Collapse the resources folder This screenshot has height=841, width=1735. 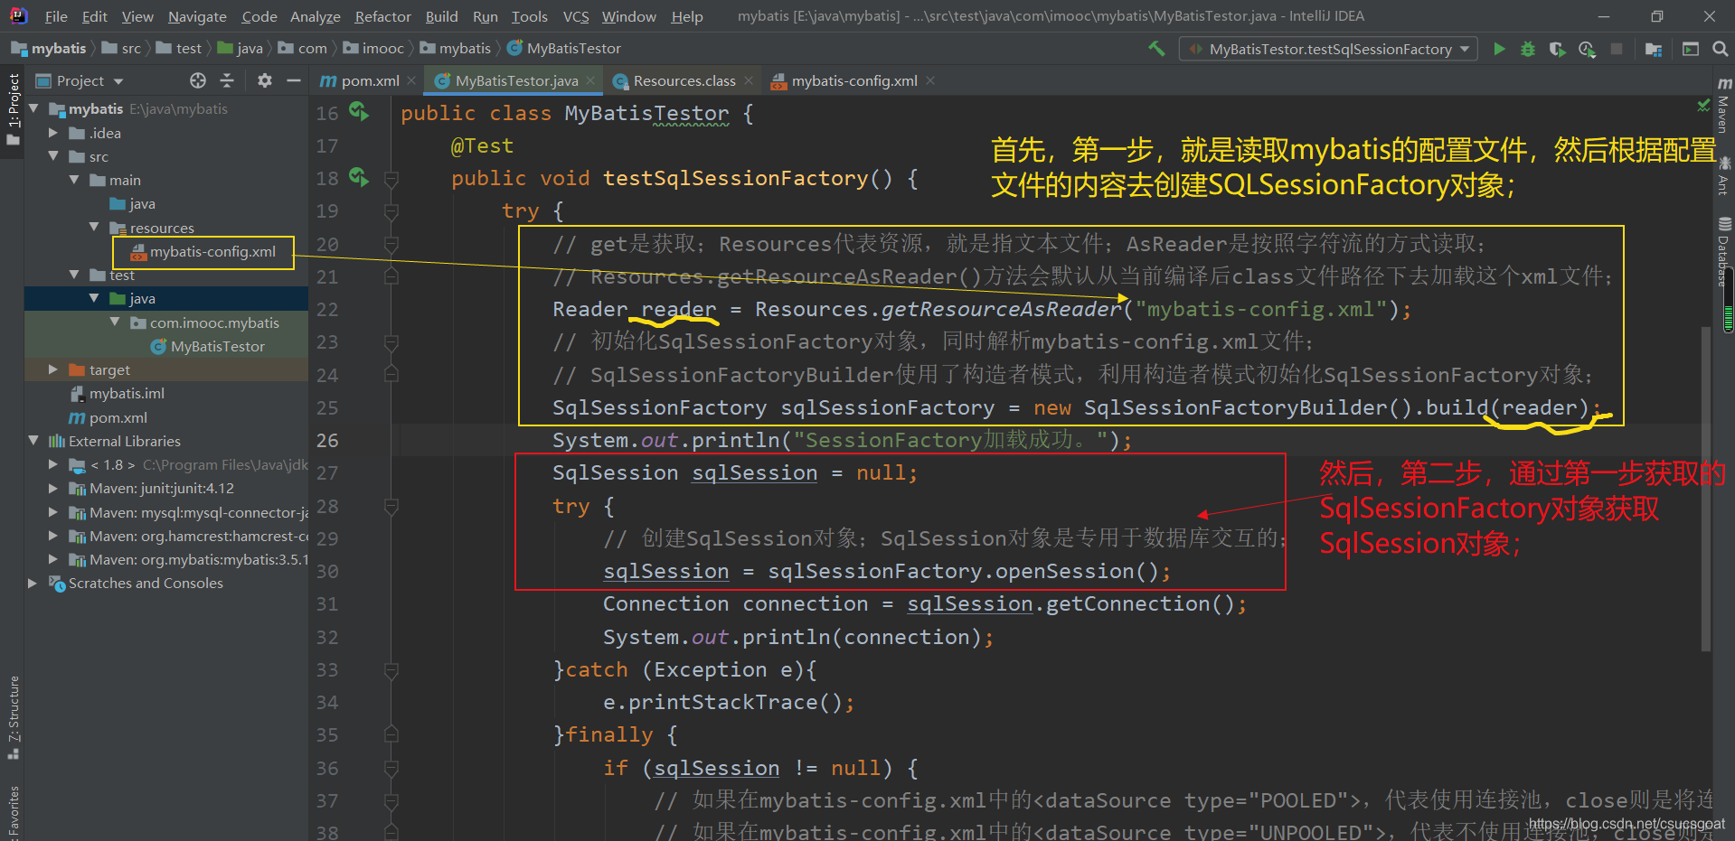[x=94, y=228]
